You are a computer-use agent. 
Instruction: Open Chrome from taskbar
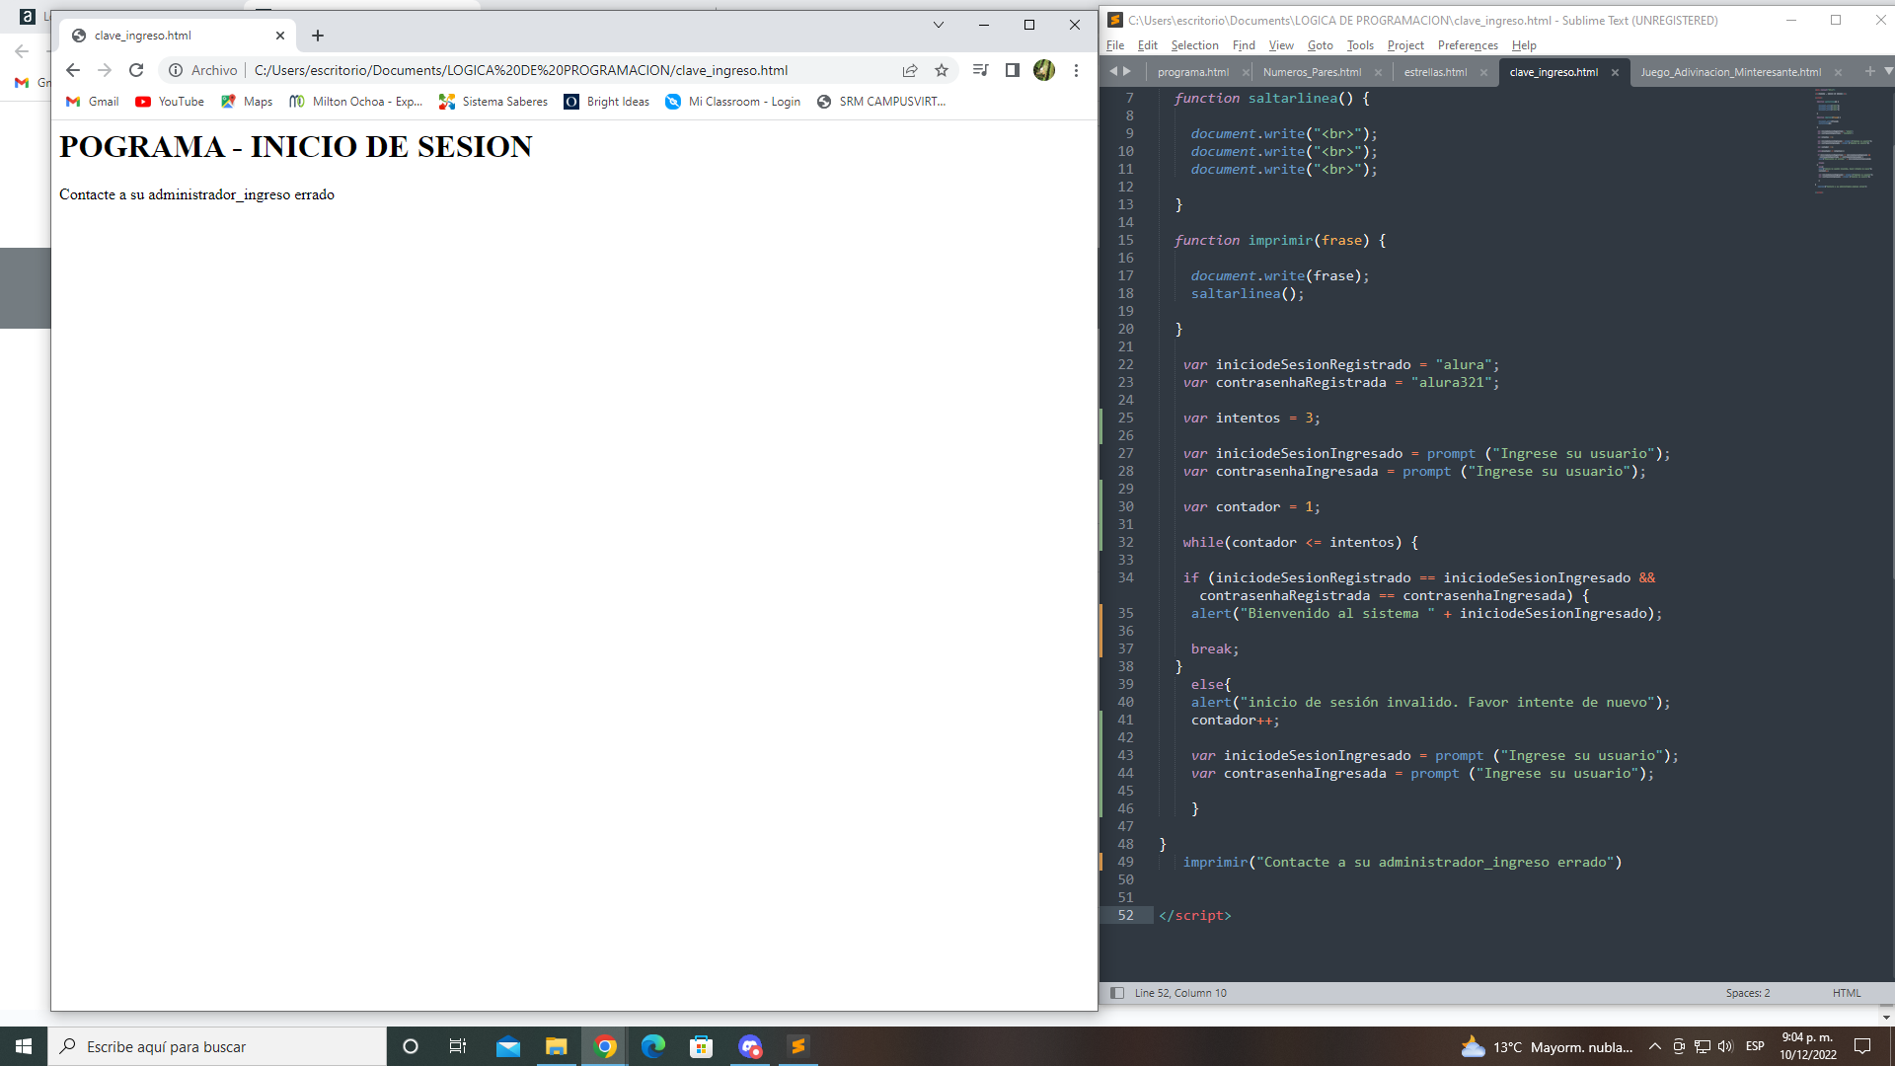click(x=605, y=1046)
